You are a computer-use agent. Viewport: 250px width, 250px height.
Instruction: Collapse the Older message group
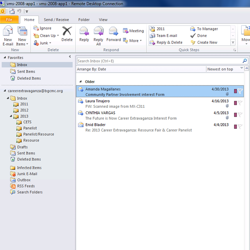click(81, 81)
